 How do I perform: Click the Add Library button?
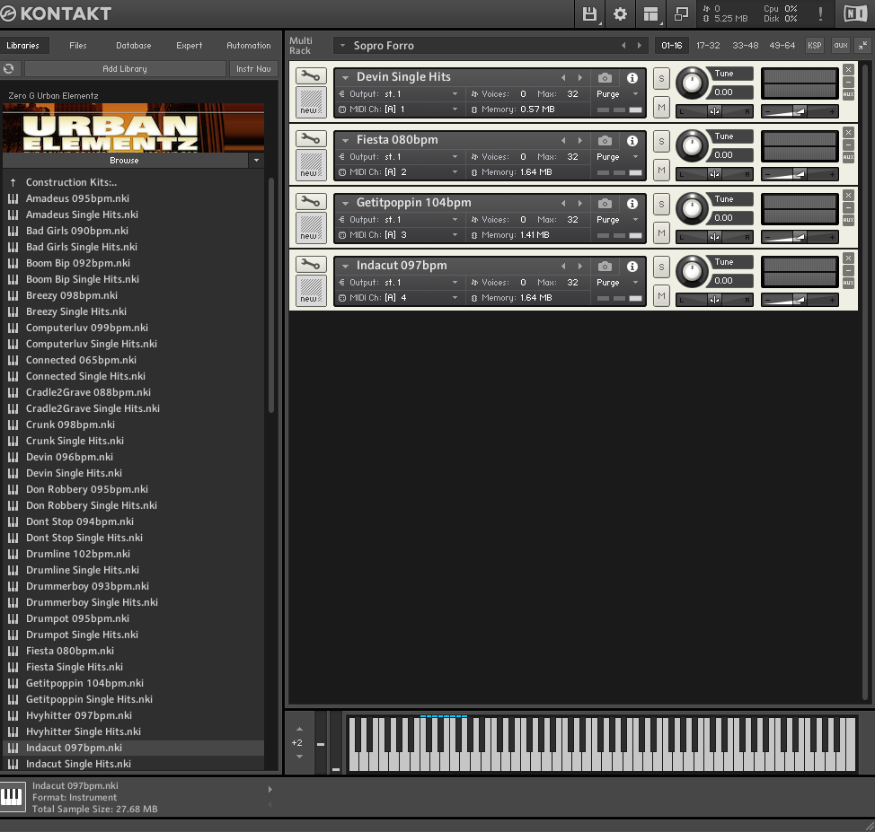click(x=125, y=68)
